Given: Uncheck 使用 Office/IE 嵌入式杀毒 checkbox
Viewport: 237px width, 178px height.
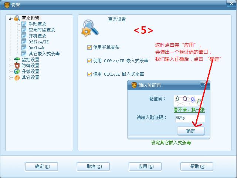Looking at the screenshot, I should pos(89,61).
